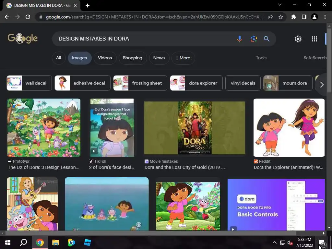Open 'The UX of Dora: 3 Design Lesson' link
Screen dimensions: 332x249
[43, 167]
